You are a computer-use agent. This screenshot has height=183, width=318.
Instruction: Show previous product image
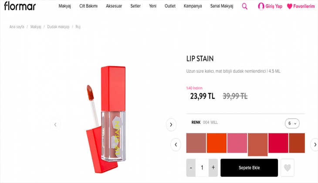click(55, 125)
